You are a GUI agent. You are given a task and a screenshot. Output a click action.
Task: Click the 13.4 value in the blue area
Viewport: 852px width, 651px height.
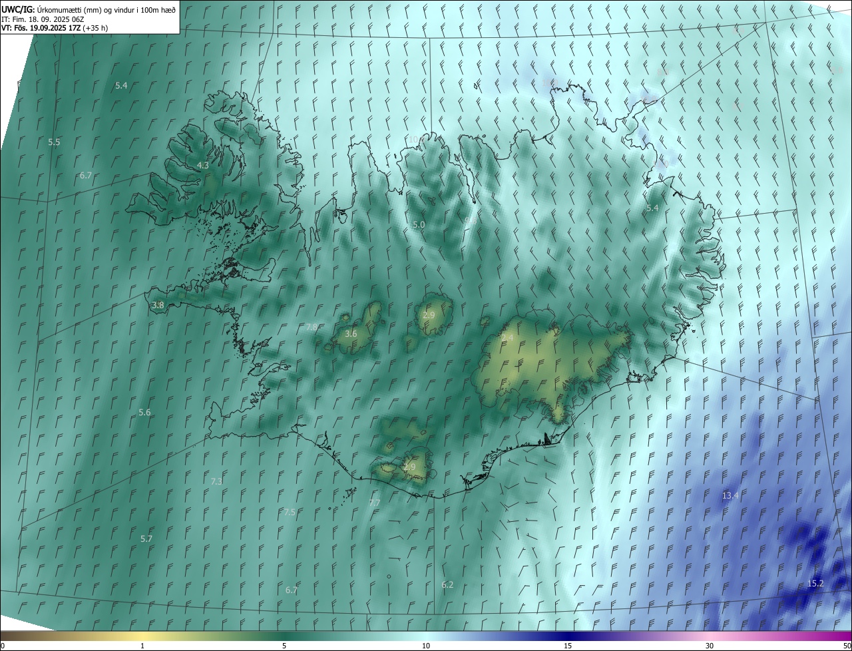pyautogui.click(x=731, y=495)
